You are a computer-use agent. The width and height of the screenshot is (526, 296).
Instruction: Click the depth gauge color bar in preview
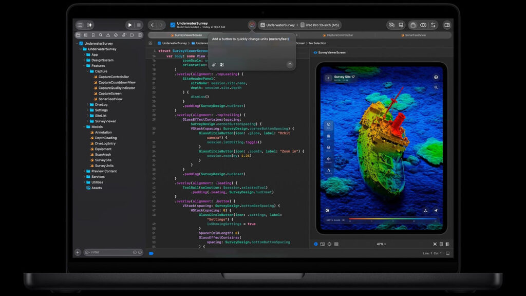tap(392, 219)
